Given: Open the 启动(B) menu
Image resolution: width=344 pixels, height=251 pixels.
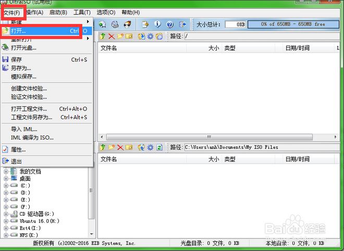Looking at the screenshot, I should (58, 12).
